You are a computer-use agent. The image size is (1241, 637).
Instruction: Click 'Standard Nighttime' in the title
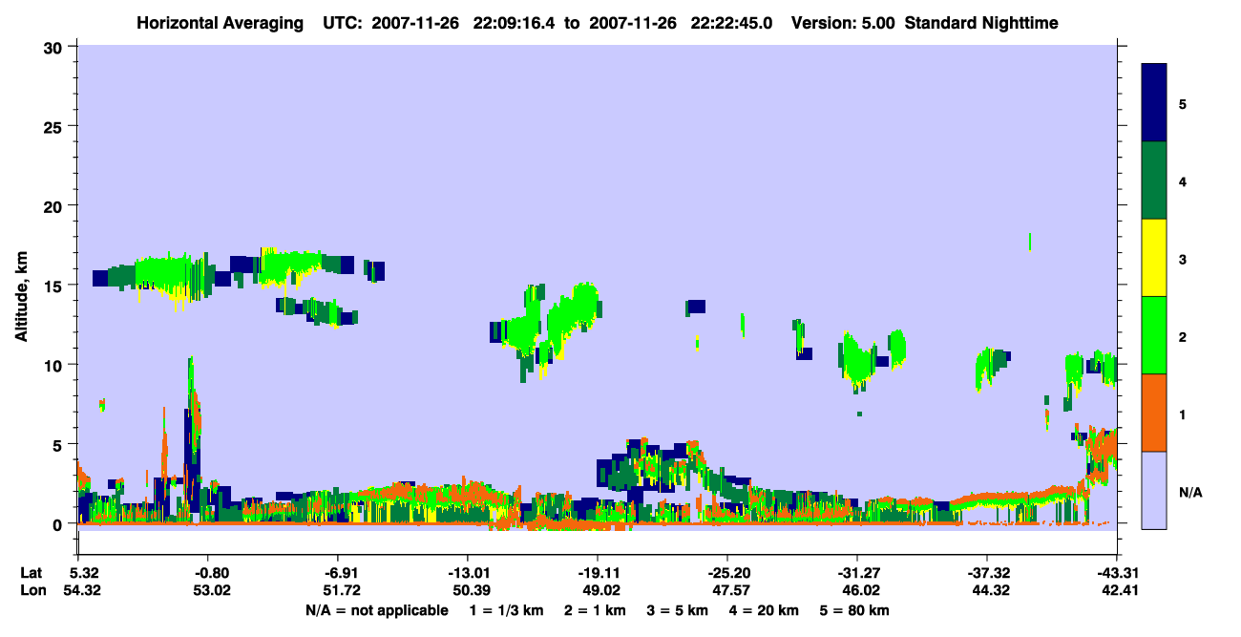click(980, 22)
